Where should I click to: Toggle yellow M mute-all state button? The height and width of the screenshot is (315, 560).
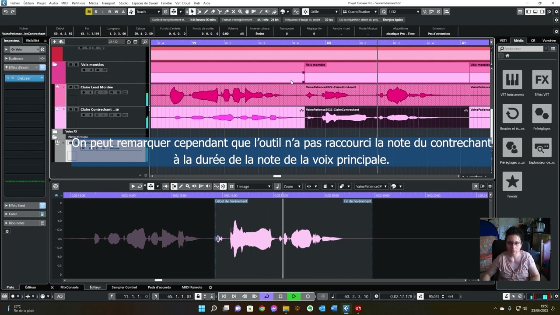89,12
